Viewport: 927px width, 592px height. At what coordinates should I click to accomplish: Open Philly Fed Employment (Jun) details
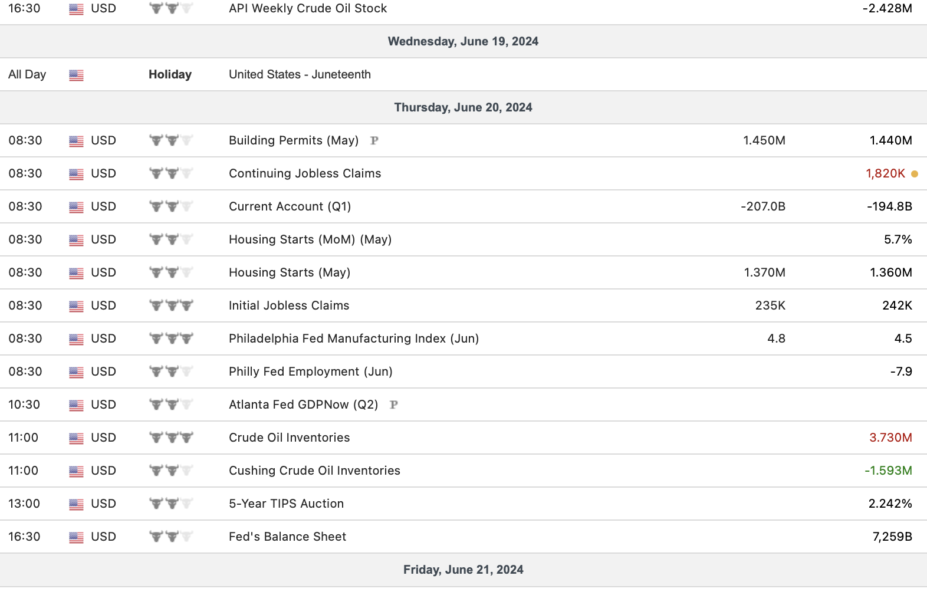310,371
